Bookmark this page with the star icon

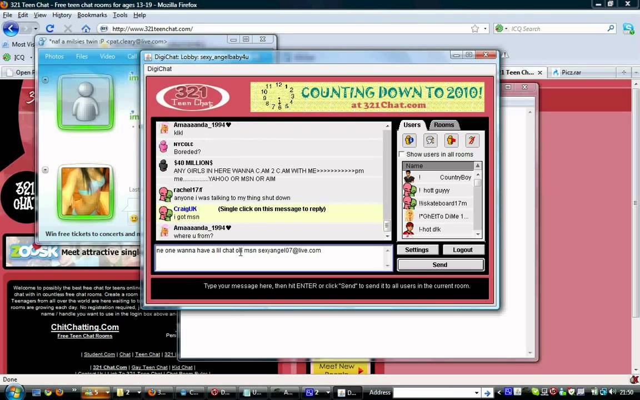point(474,28)
